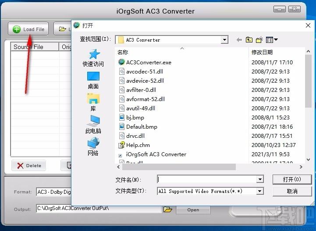Select the AC3Converter.exe file

click(x=149, y=63)
